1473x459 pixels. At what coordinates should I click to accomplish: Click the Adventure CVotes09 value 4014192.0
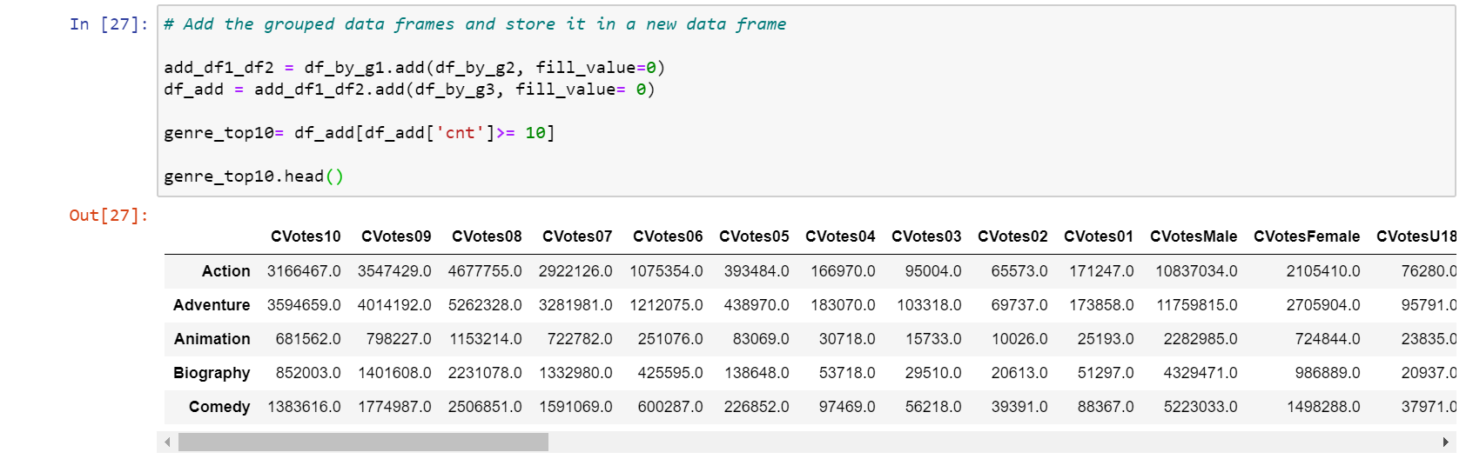point(394,305)
